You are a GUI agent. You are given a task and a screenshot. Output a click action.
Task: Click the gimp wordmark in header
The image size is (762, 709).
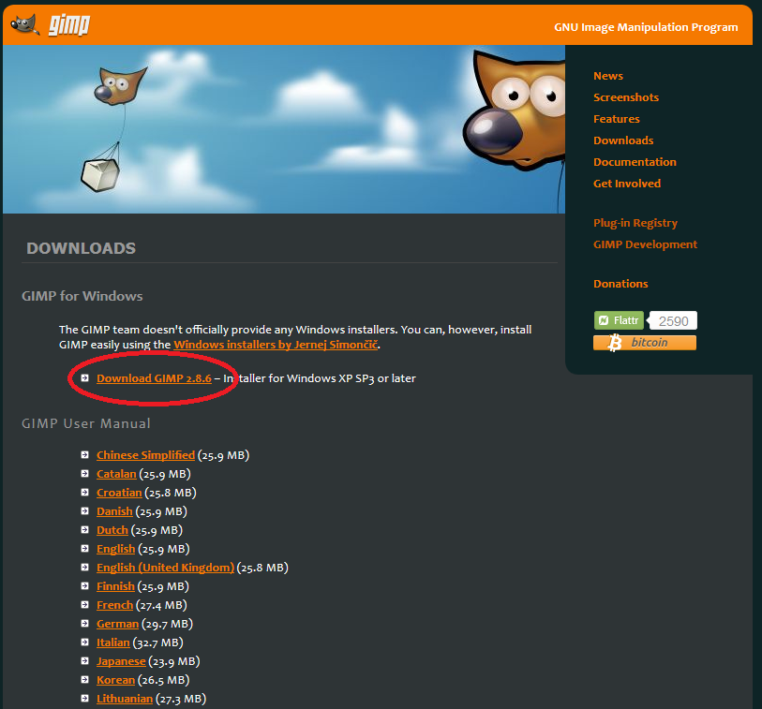coord(69,24)
